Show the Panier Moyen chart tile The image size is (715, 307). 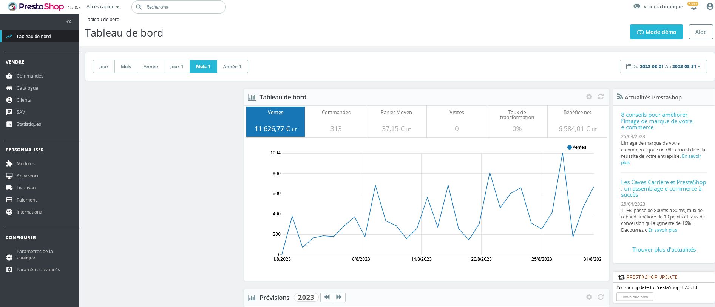coord(396,122)
